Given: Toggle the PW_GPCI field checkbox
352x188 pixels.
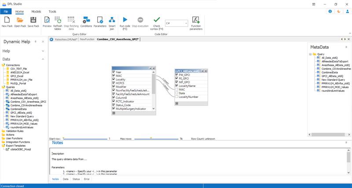Looking at the screenshot, I should click(176, 75).
